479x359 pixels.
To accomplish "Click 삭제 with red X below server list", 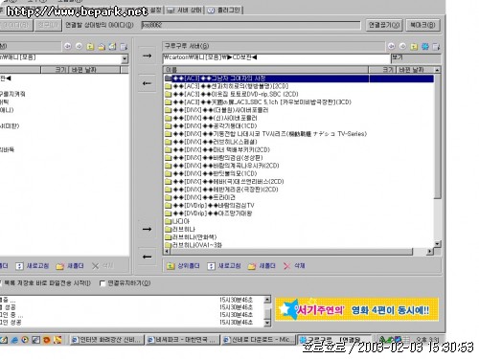I will [294, 266].
